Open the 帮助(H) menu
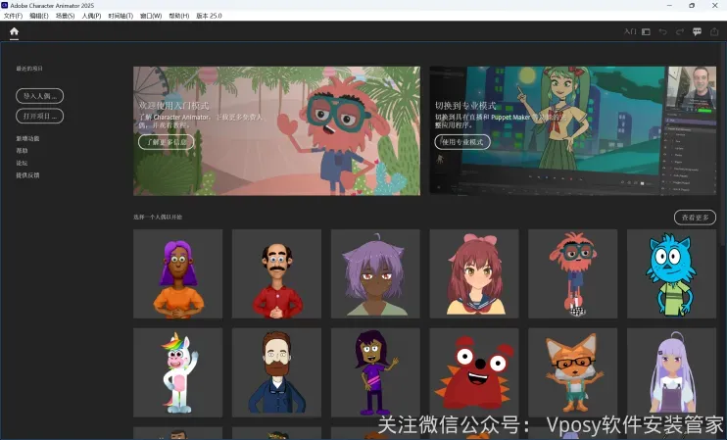 click(x=179, y=16)
